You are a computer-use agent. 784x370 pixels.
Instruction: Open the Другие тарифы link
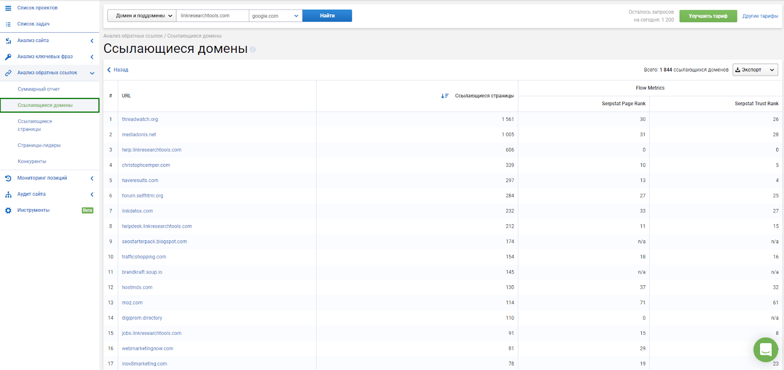760,16
